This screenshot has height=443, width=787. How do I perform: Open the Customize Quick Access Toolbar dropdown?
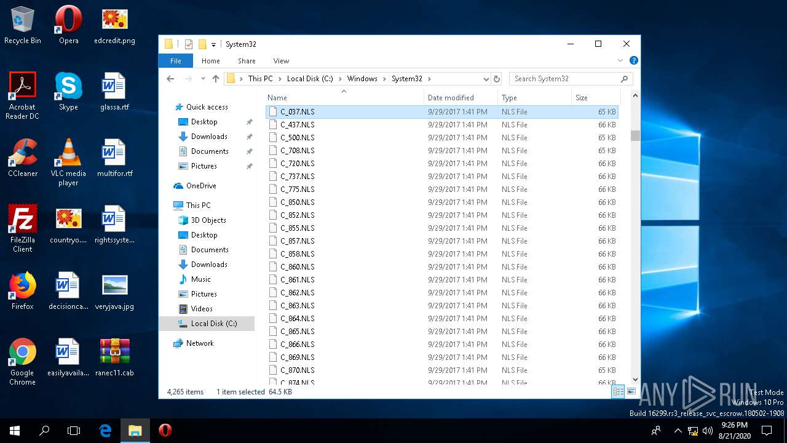pos(213,44)
